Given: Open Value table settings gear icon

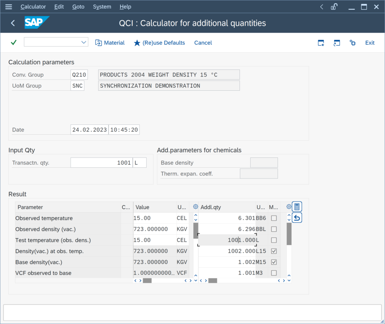Looking at the screenshot, I should (x=196, y=207).
